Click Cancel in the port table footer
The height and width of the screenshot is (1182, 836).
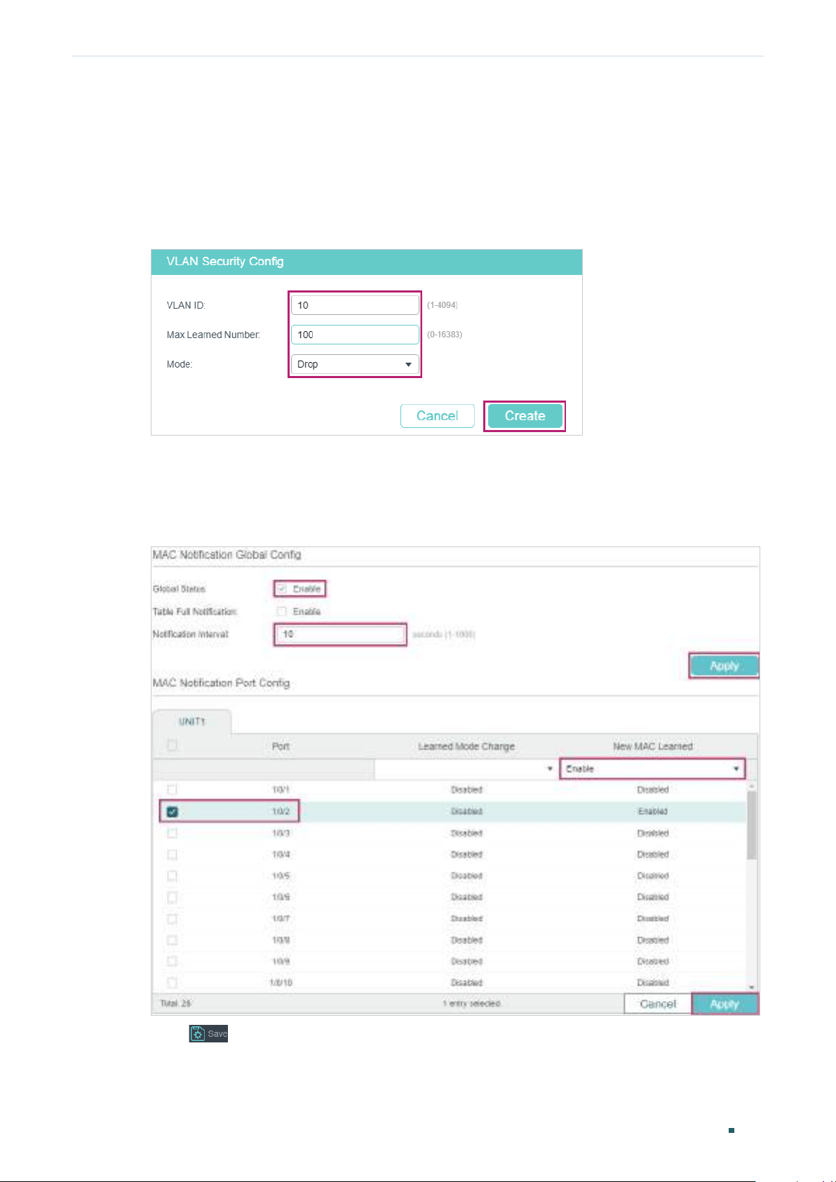pos(658,1005)
